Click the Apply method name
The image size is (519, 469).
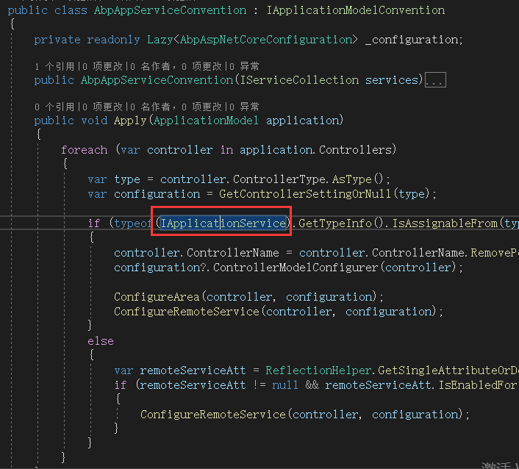[130, 121]
